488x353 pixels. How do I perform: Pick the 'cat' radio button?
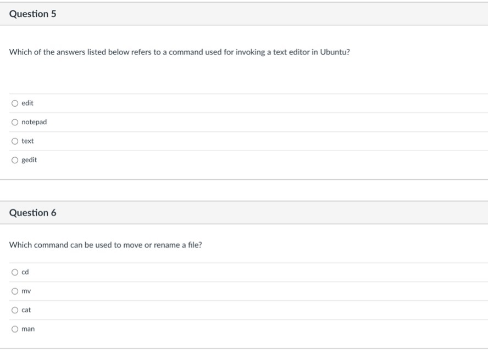[x=14, y=310]
